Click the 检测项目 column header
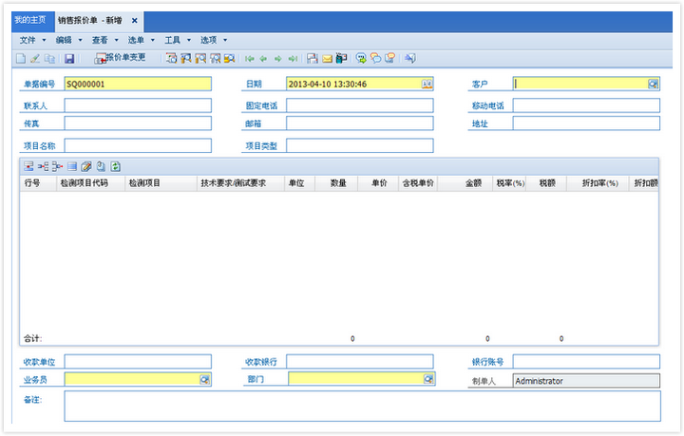684x436 pixels. coord(161,183)
